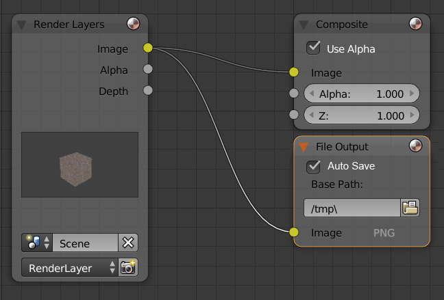Screen dimensions: 444x300
Task: Click Composite Z input socket
Action: [x=294, y=115]
